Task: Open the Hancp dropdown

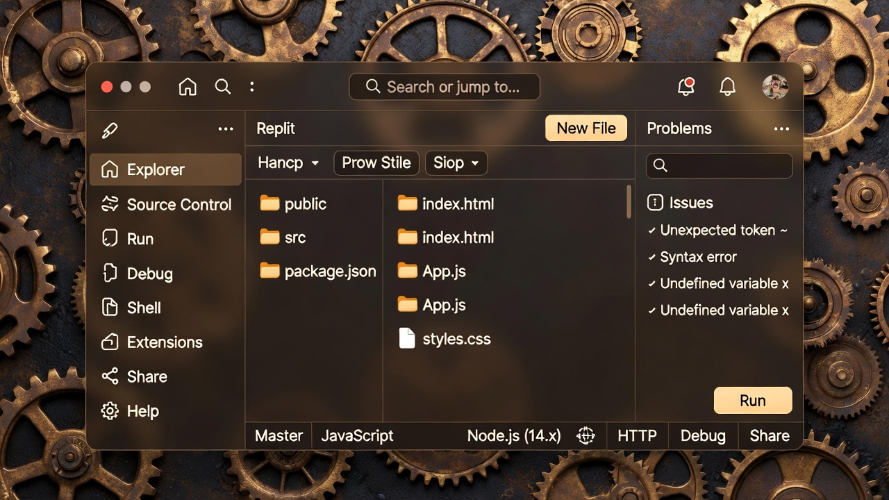Action: [x=288, y=162]
